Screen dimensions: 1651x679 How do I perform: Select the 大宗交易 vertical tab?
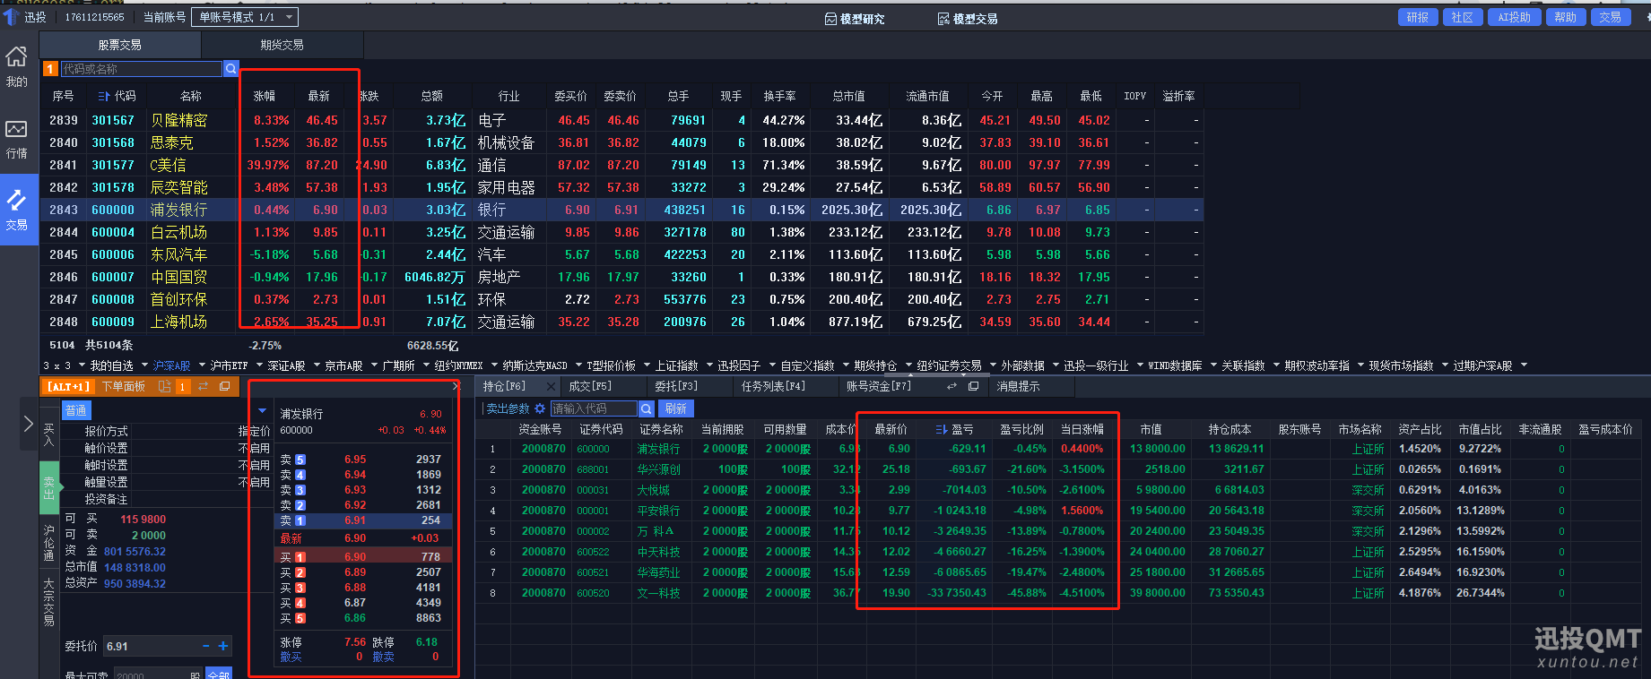pyautogui.click(x=49, y=602)
